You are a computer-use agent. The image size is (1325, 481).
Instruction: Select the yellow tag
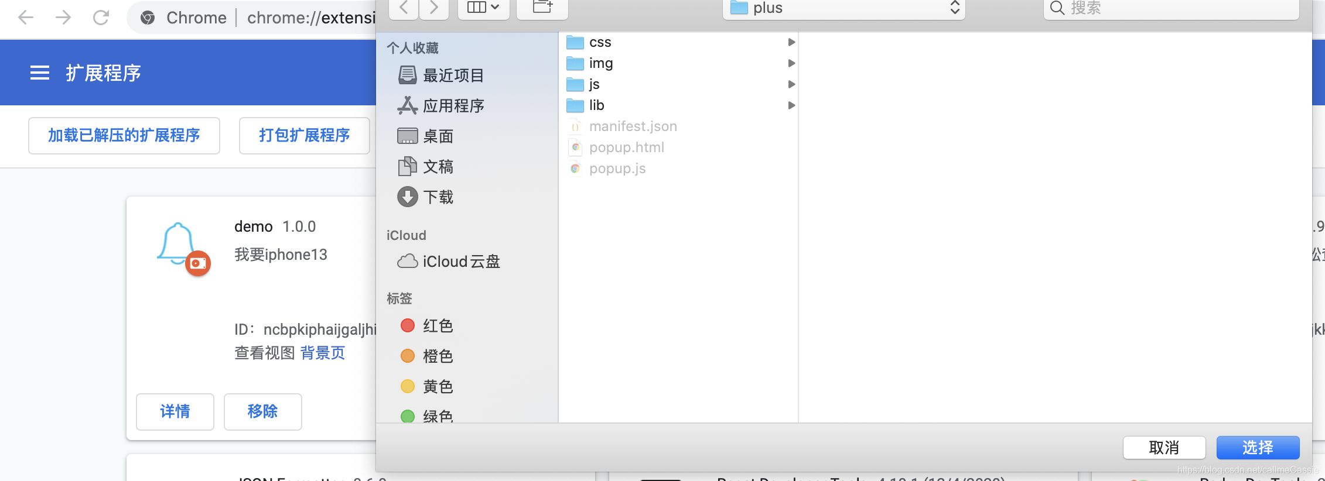point(426,386)
